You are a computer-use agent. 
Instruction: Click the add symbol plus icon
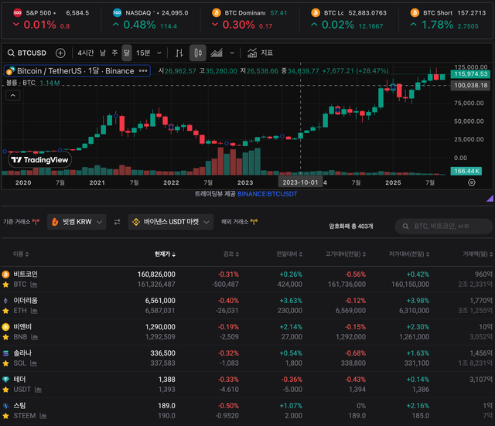[x=60, y=53]
